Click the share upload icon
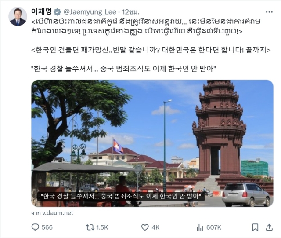281x238 pixels. [x=269, y=227]
